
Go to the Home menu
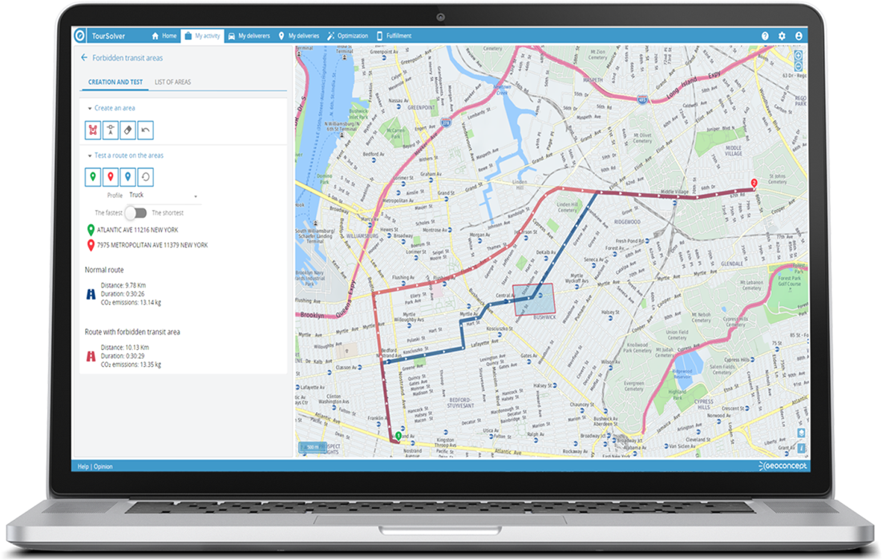[164, 35]
